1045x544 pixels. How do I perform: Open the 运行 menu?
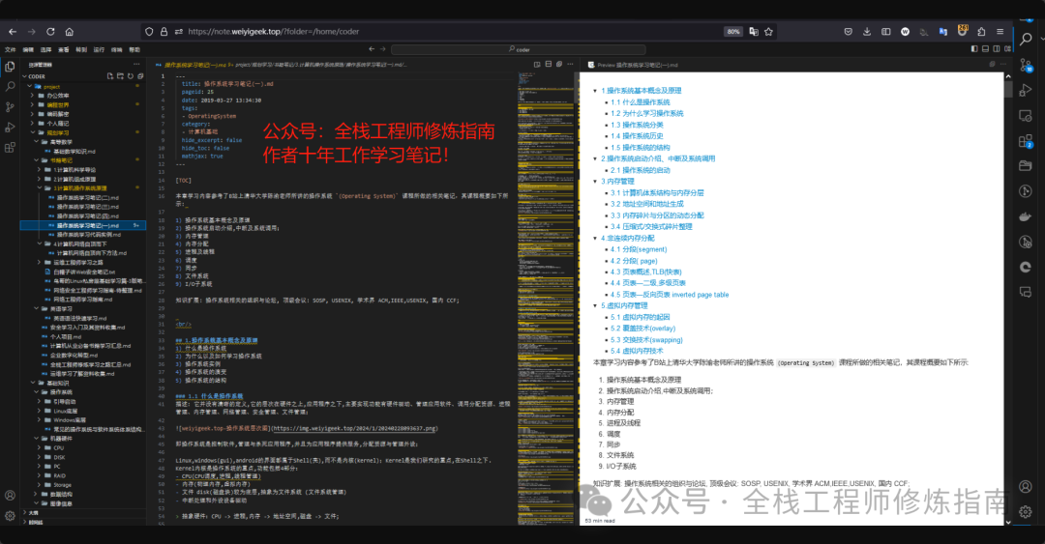(100, 49)
